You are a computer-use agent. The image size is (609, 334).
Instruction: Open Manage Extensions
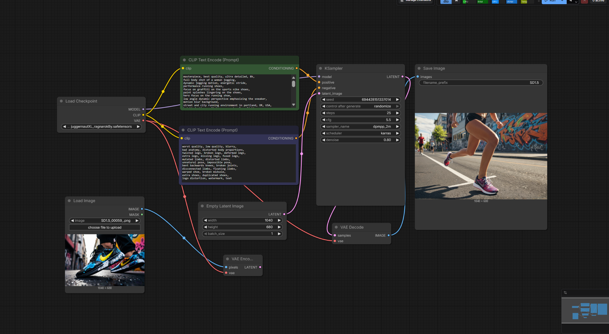[416, 1]
